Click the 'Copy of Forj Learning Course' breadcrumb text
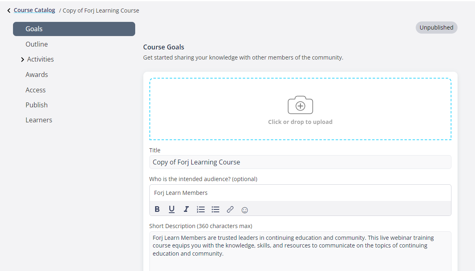475x271 pixels. point(101,11)
